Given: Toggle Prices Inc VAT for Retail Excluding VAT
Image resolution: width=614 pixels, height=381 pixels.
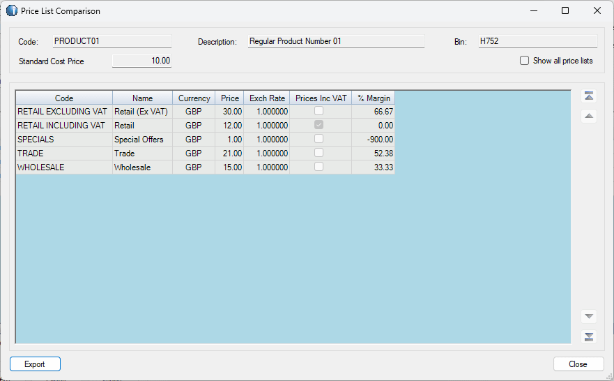Looking at the screenshot, I should (x=318, y=111).
